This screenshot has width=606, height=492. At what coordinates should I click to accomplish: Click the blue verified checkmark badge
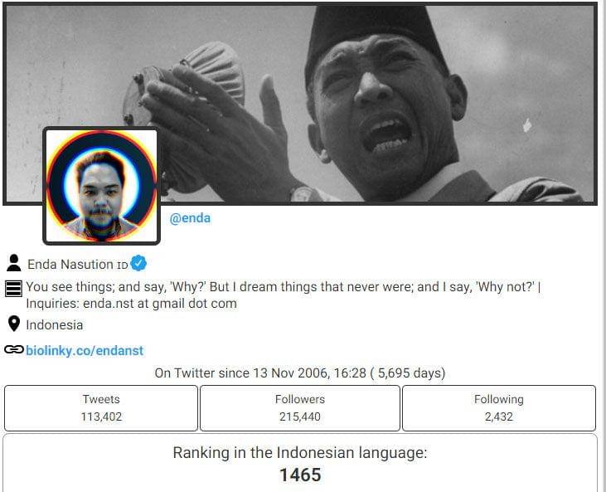138,263
